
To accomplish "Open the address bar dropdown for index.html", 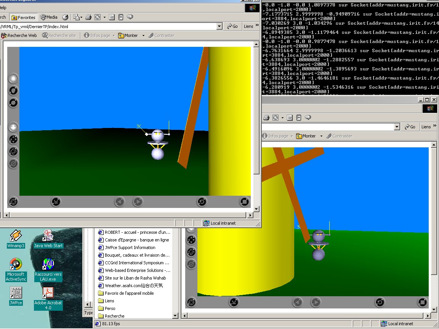I will [x=219, y=26].
